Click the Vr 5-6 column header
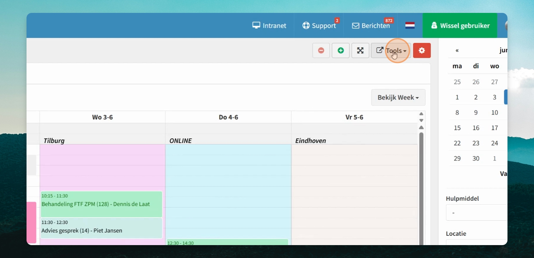The image size is (534, 258). 354,117
